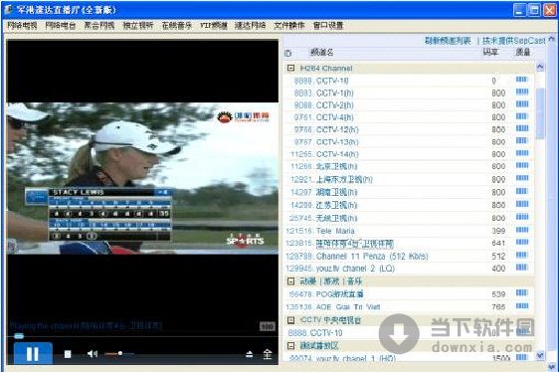Mute the player's speaker icon
Image resolution: width=559 pixels, height=372 pixels.
click(x=93, y=353)
